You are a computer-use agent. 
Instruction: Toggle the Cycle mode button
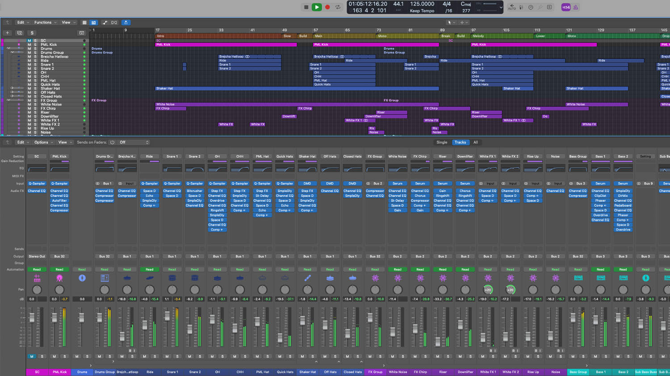click(x=338, y=7)
